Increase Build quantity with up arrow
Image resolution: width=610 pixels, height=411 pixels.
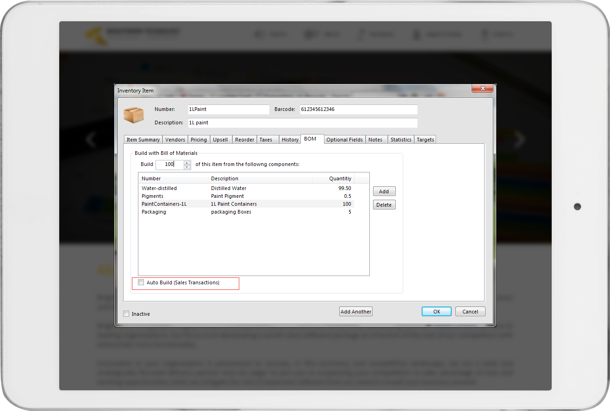click(x=187, y=163)
